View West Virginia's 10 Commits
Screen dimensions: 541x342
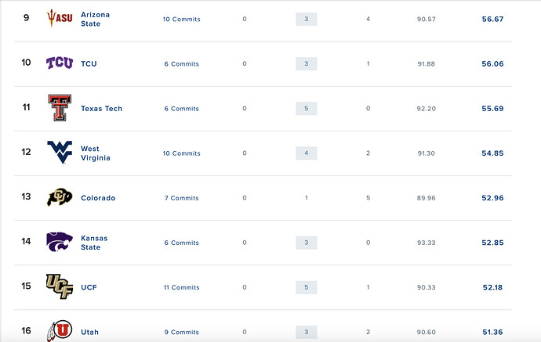(x=181, y=153)
